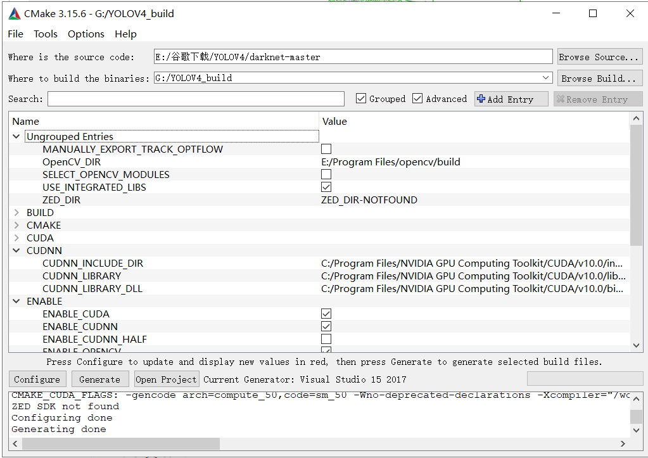This screenshot has height=458, width=648.
Task: Click entries list scroll down arrow
Action: tap(636, 346)
